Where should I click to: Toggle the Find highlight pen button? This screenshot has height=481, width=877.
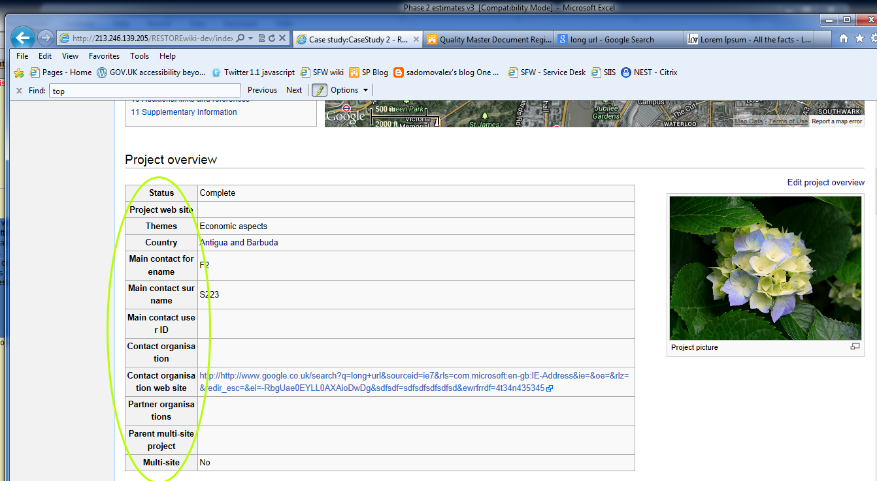click(320, 90)
